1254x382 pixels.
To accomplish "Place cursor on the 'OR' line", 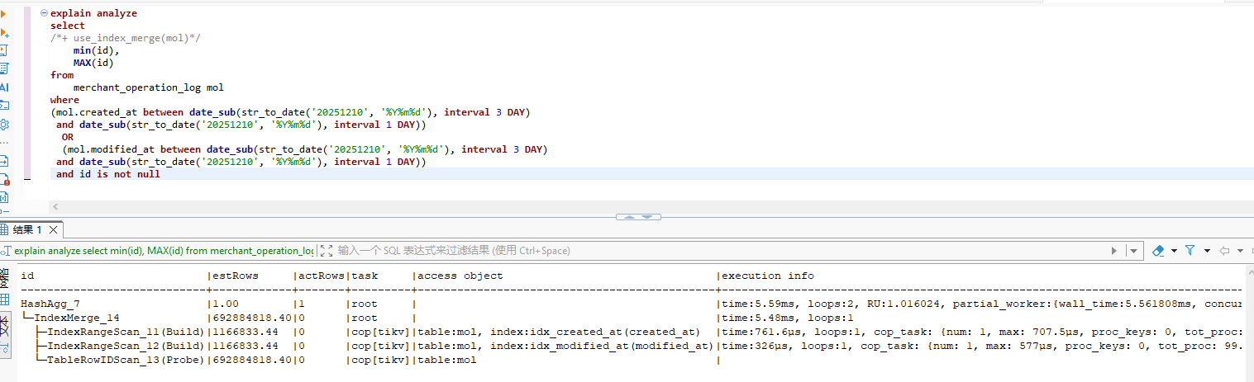I will pyautogui.click(x=68, y=137).
